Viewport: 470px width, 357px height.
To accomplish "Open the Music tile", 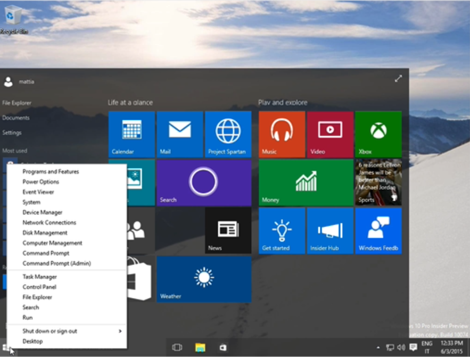I will point(282,134).
